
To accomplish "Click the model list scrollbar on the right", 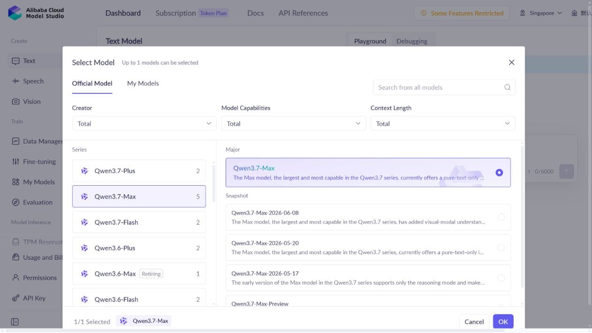I will click(x=522, y=216).
